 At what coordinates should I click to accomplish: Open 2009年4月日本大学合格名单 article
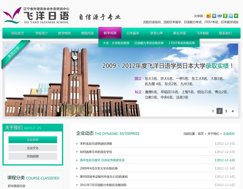[x=99, y=168]
